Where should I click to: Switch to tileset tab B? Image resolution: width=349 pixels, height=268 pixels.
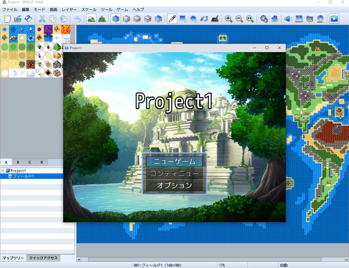(18, 162)
